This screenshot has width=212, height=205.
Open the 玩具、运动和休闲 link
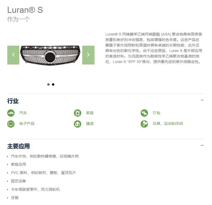[x=168, y=124]
